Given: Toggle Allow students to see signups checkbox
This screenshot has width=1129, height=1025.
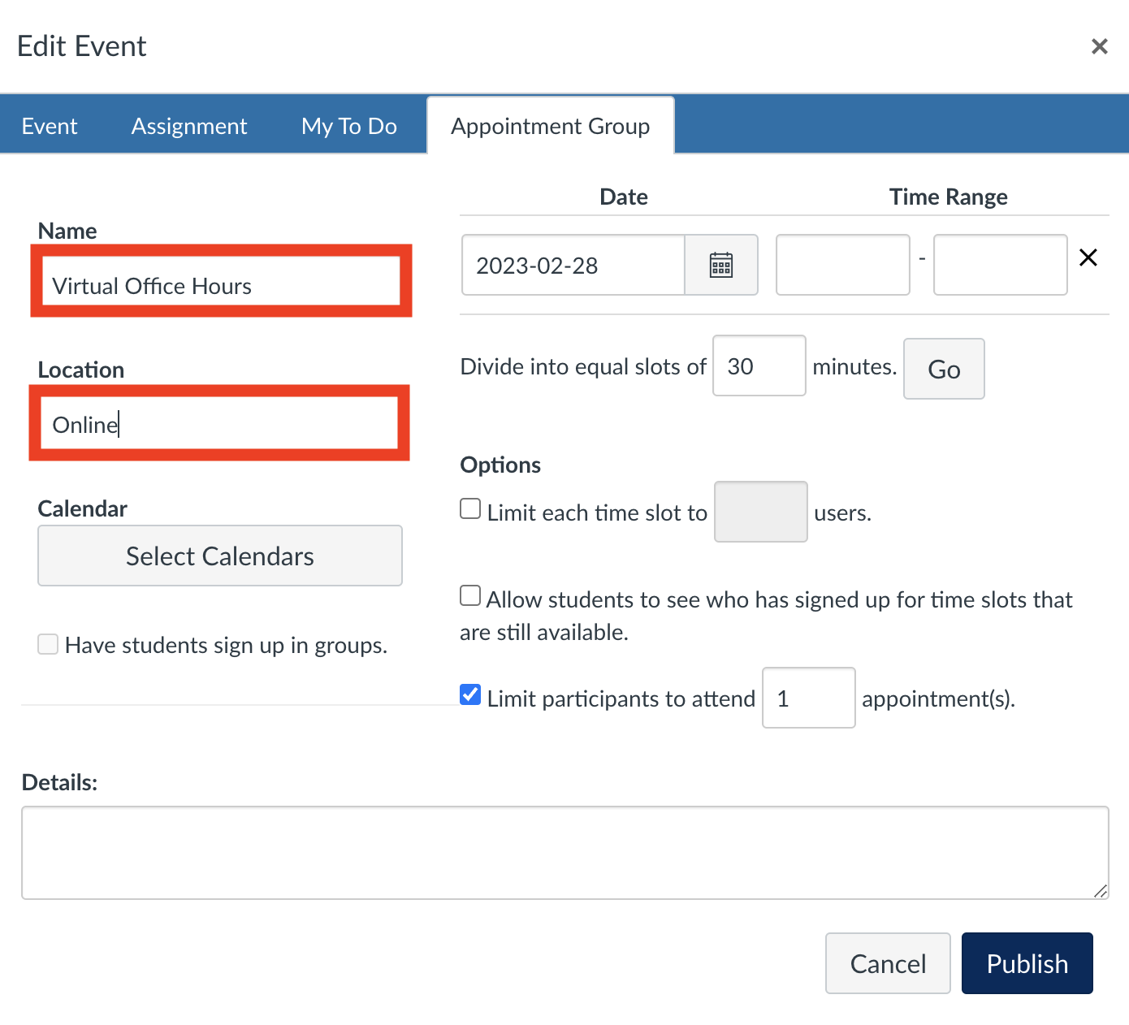Looking at the screenshot, I should (x=470, y=595).
